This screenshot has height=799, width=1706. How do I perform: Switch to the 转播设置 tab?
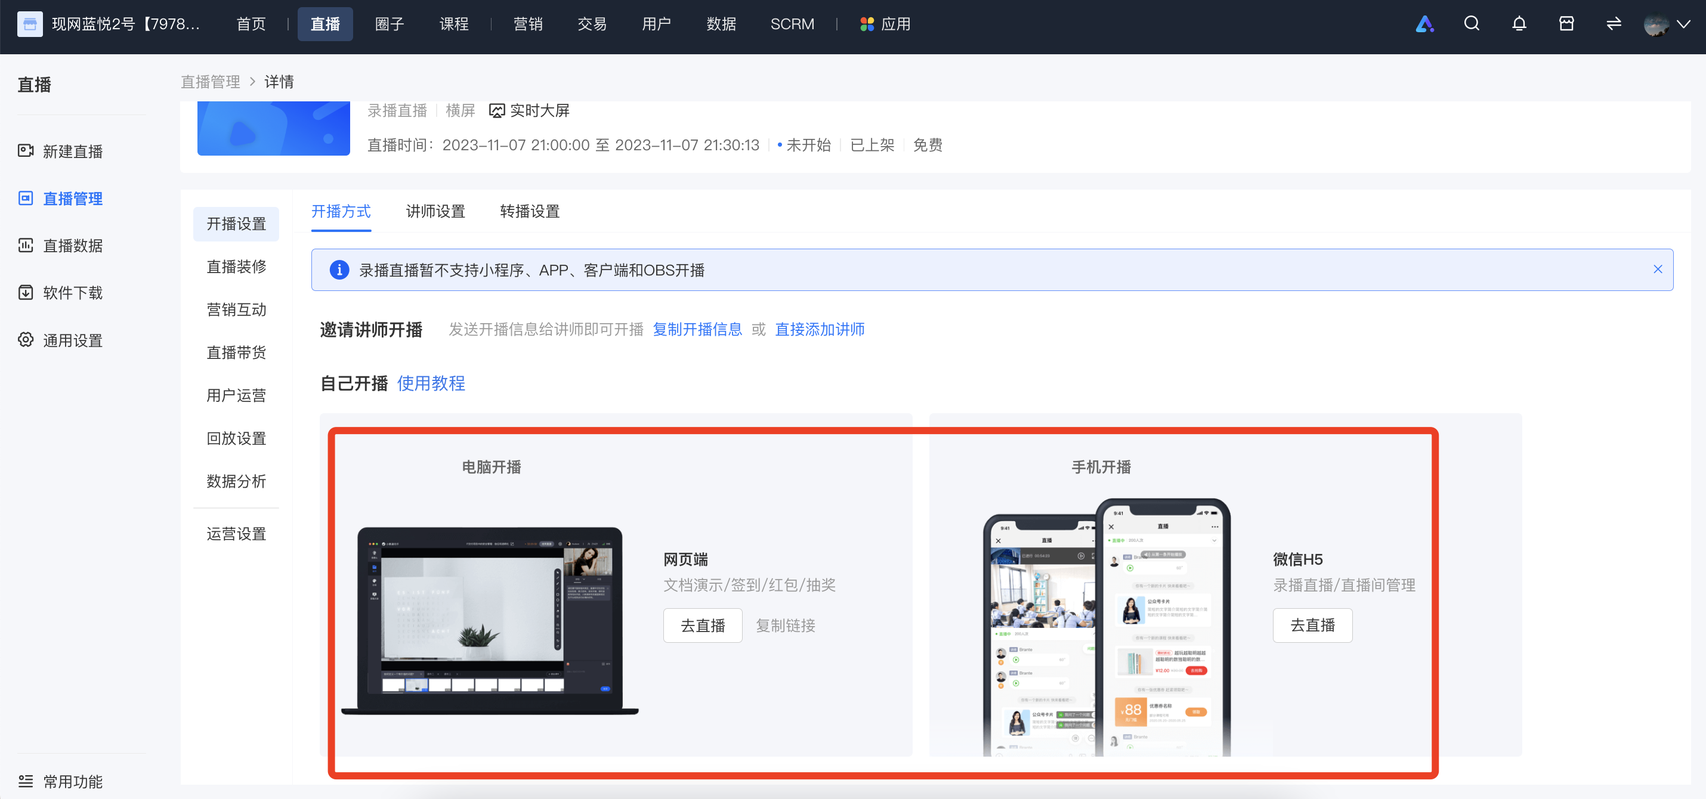529,211
